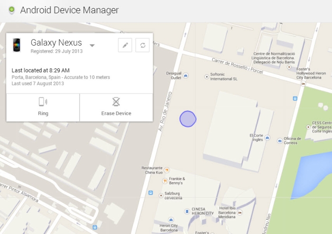Select the CESS Centro de Seguros marker
Screen dimensions: 332x234
(308, 127)
